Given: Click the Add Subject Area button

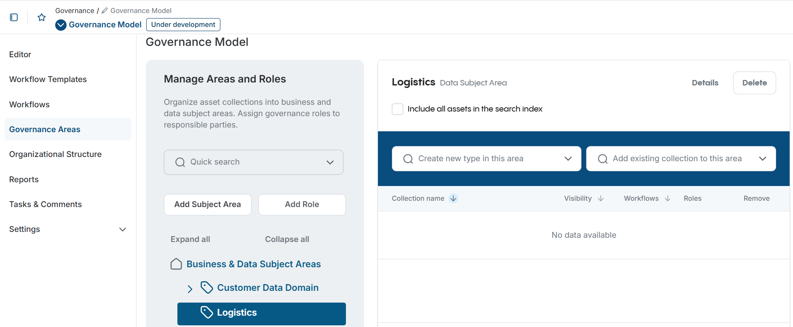Looking at the screenshot, I should point(207,205).
